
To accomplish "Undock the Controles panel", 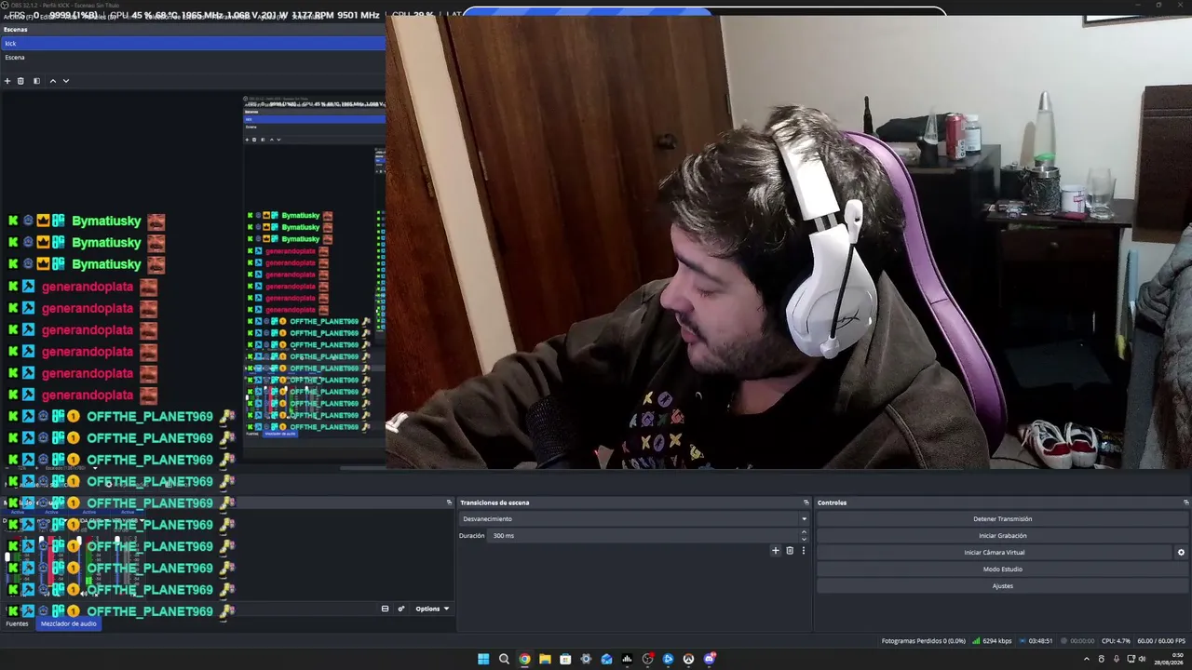I will point(1185,502).
